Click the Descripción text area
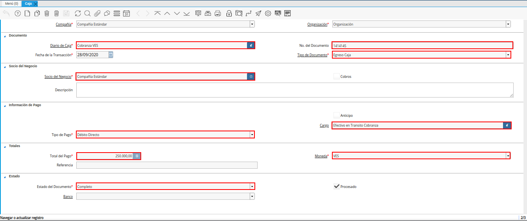The image size is (527, 221). pyautogui.click(x=295, y=90)
